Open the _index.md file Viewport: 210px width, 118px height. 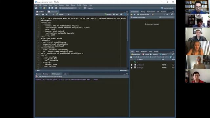[140, 65]
